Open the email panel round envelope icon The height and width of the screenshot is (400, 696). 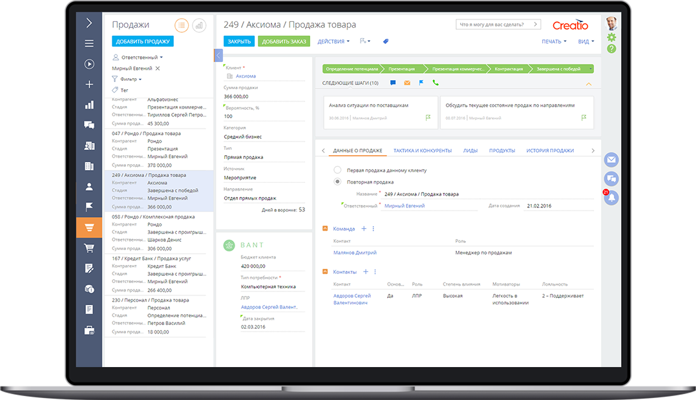tap(611, 160)
